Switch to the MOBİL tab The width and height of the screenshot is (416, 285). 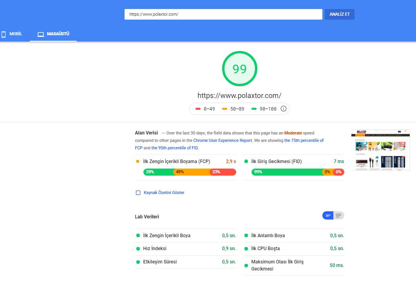(12, 34)
